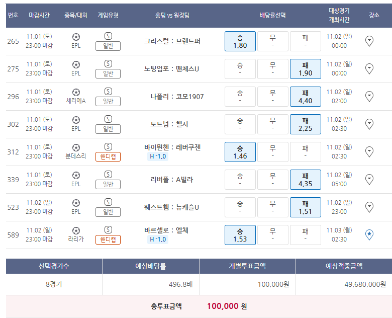
Task: Click 배당률선택 column header
Action: [272, 15]
